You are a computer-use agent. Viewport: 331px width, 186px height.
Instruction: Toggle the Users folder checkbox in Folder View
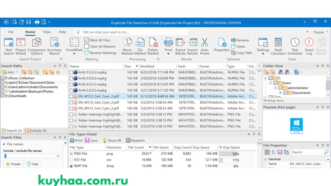pyautogui.click(x=275, y=83)
